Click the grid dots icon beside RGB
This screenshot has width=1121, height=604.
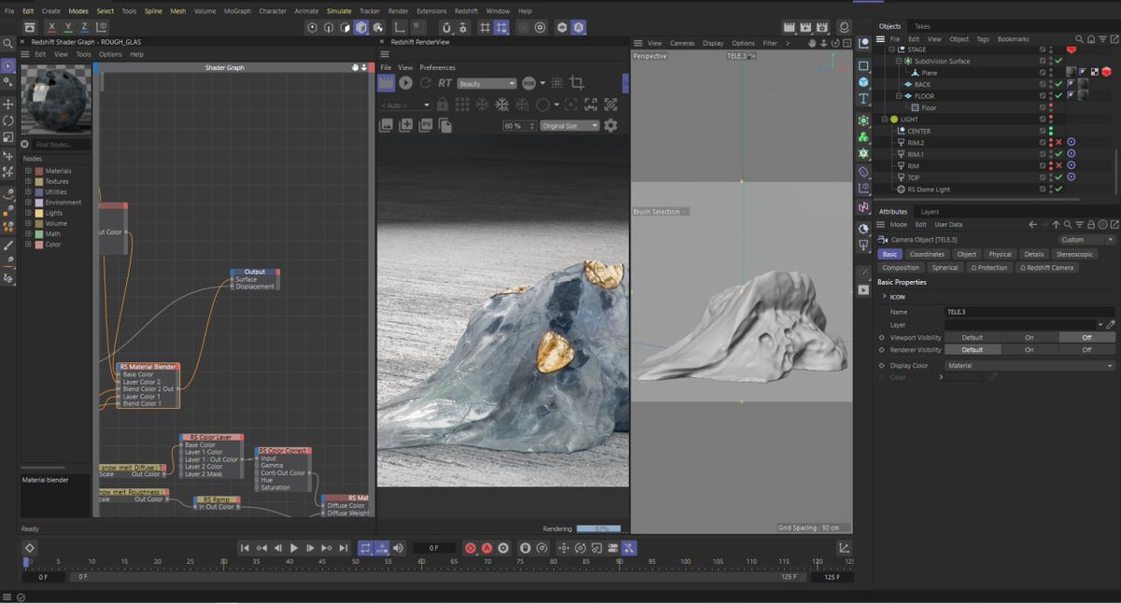click(x=557, y=83)
